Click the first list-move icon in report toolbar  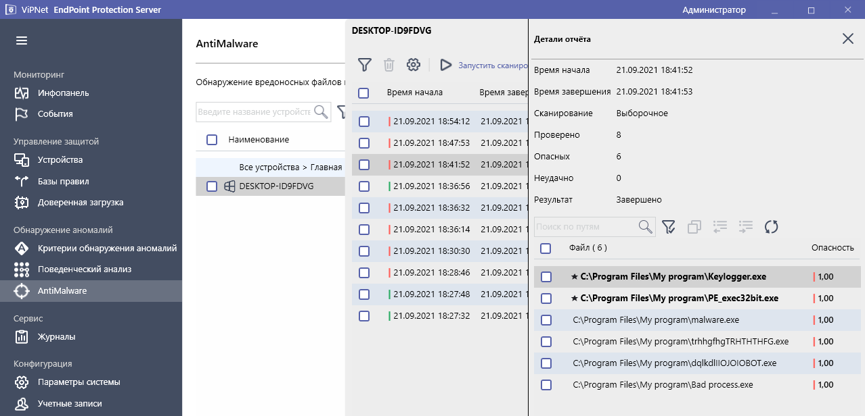[x=720, y=227]
